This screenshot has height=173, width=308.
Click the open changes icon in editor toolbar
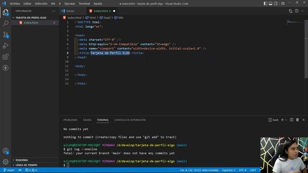coord(291,11)
